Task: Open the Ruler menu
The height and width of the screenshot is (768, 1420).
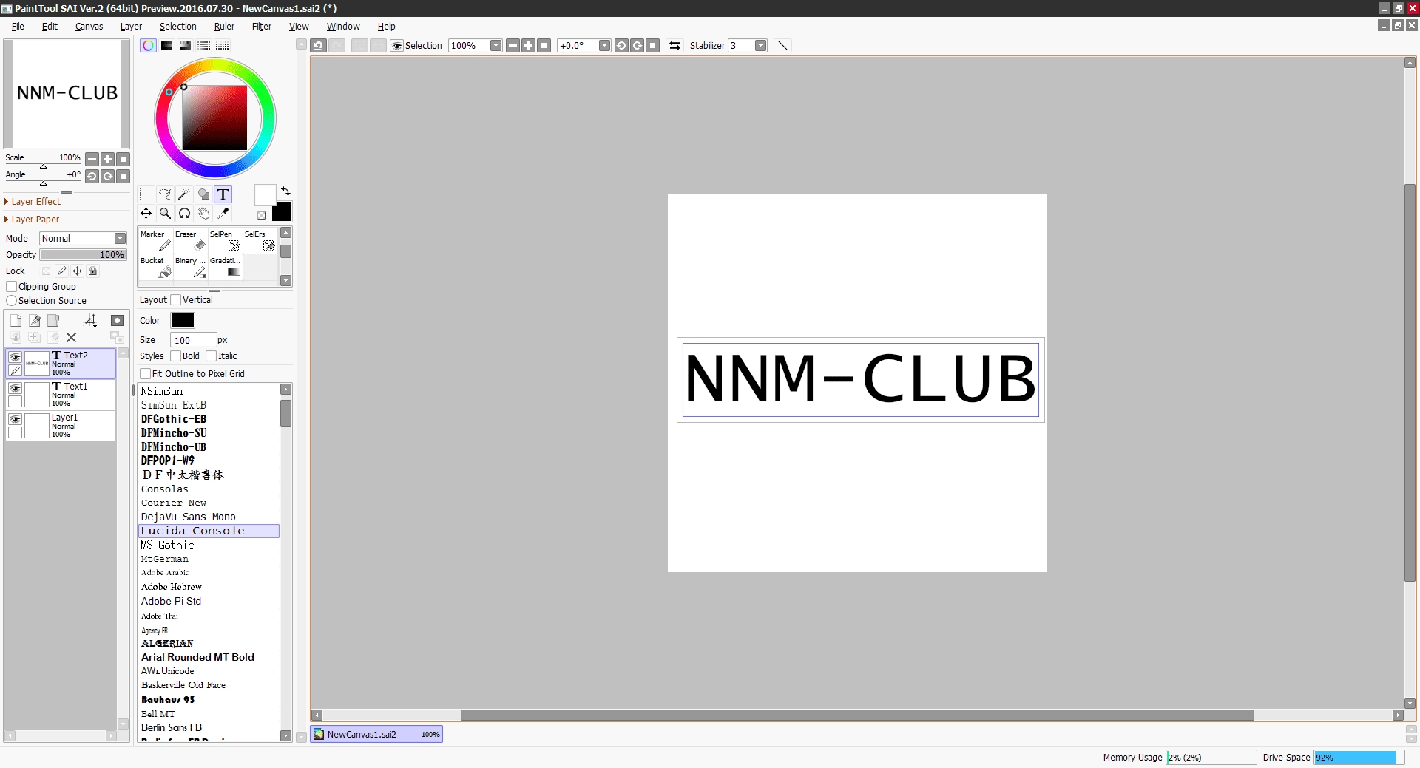Action: [224, 27]
